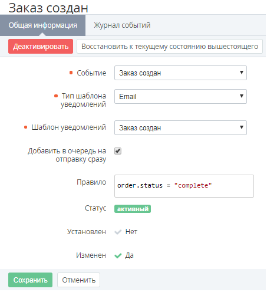Click the green Изменен checkmark icon
This screenshot has height=292, width=267.
click(118, 255)
